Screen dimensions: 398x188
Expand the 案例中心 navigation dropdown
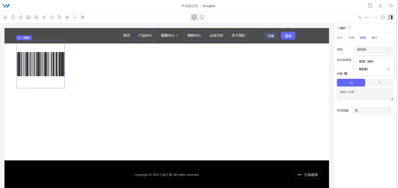tap(169, 36)
